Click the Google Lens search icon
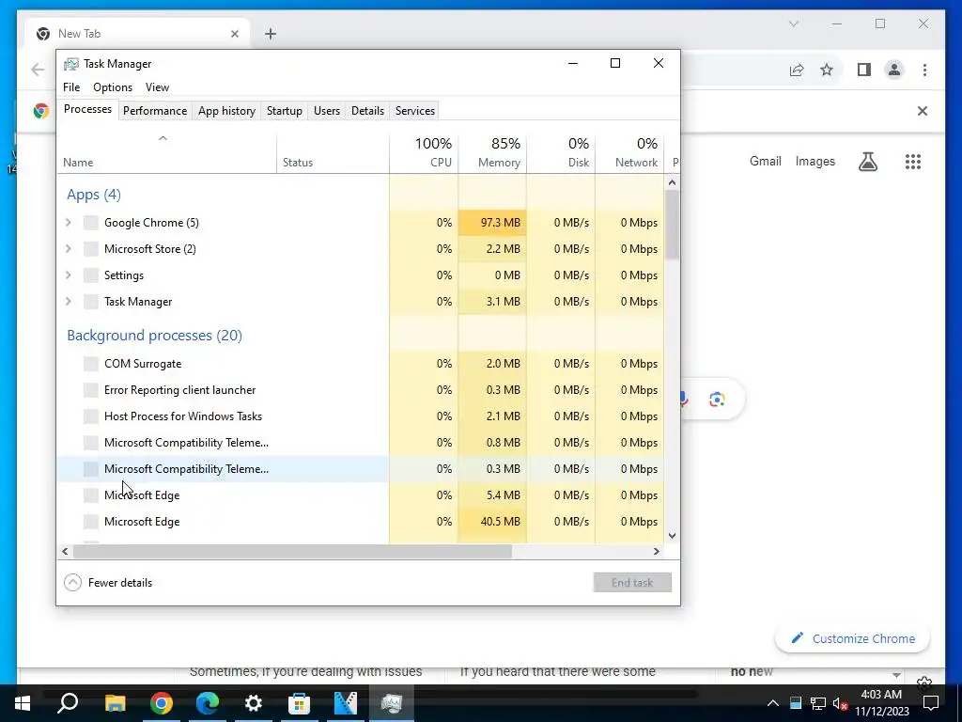Image resolution: width=962 pixels, height=722 pixels. point(717,400)
